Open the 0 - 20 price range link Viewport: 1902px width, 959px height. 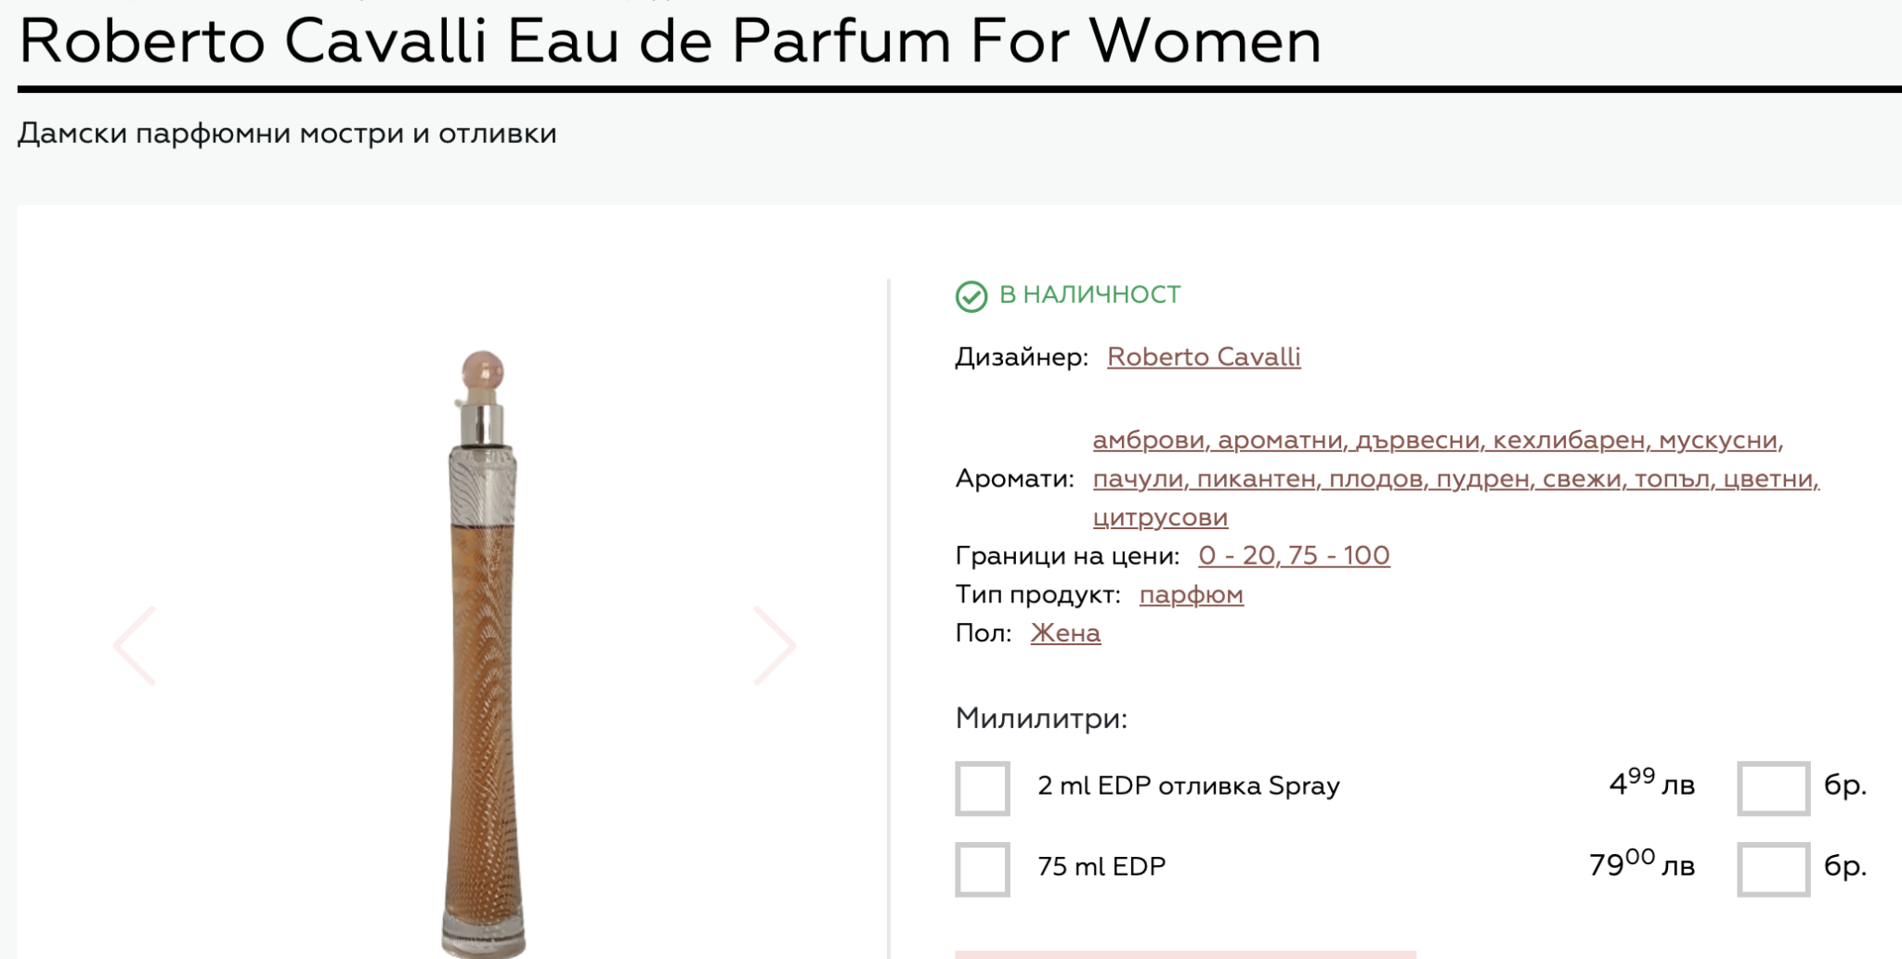tap(1233, 556)
